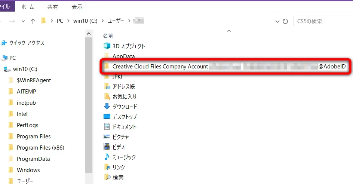Select Windows folder in sidebar
Viewport: 353px width, 184px height.
click(28, 170)
